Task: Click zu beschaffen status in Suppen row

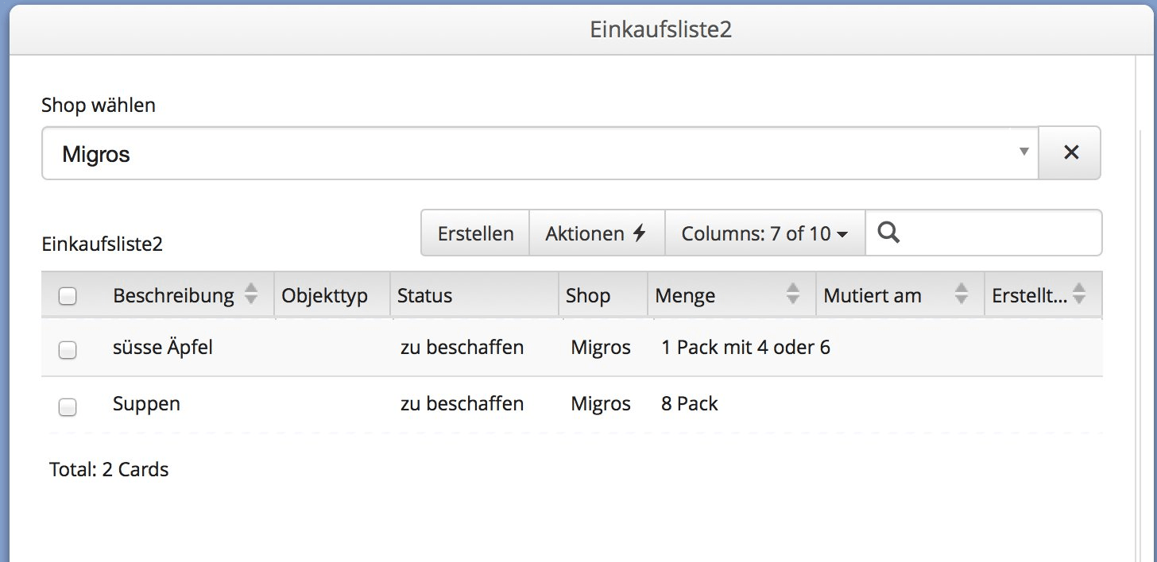Action: [462, 404]
